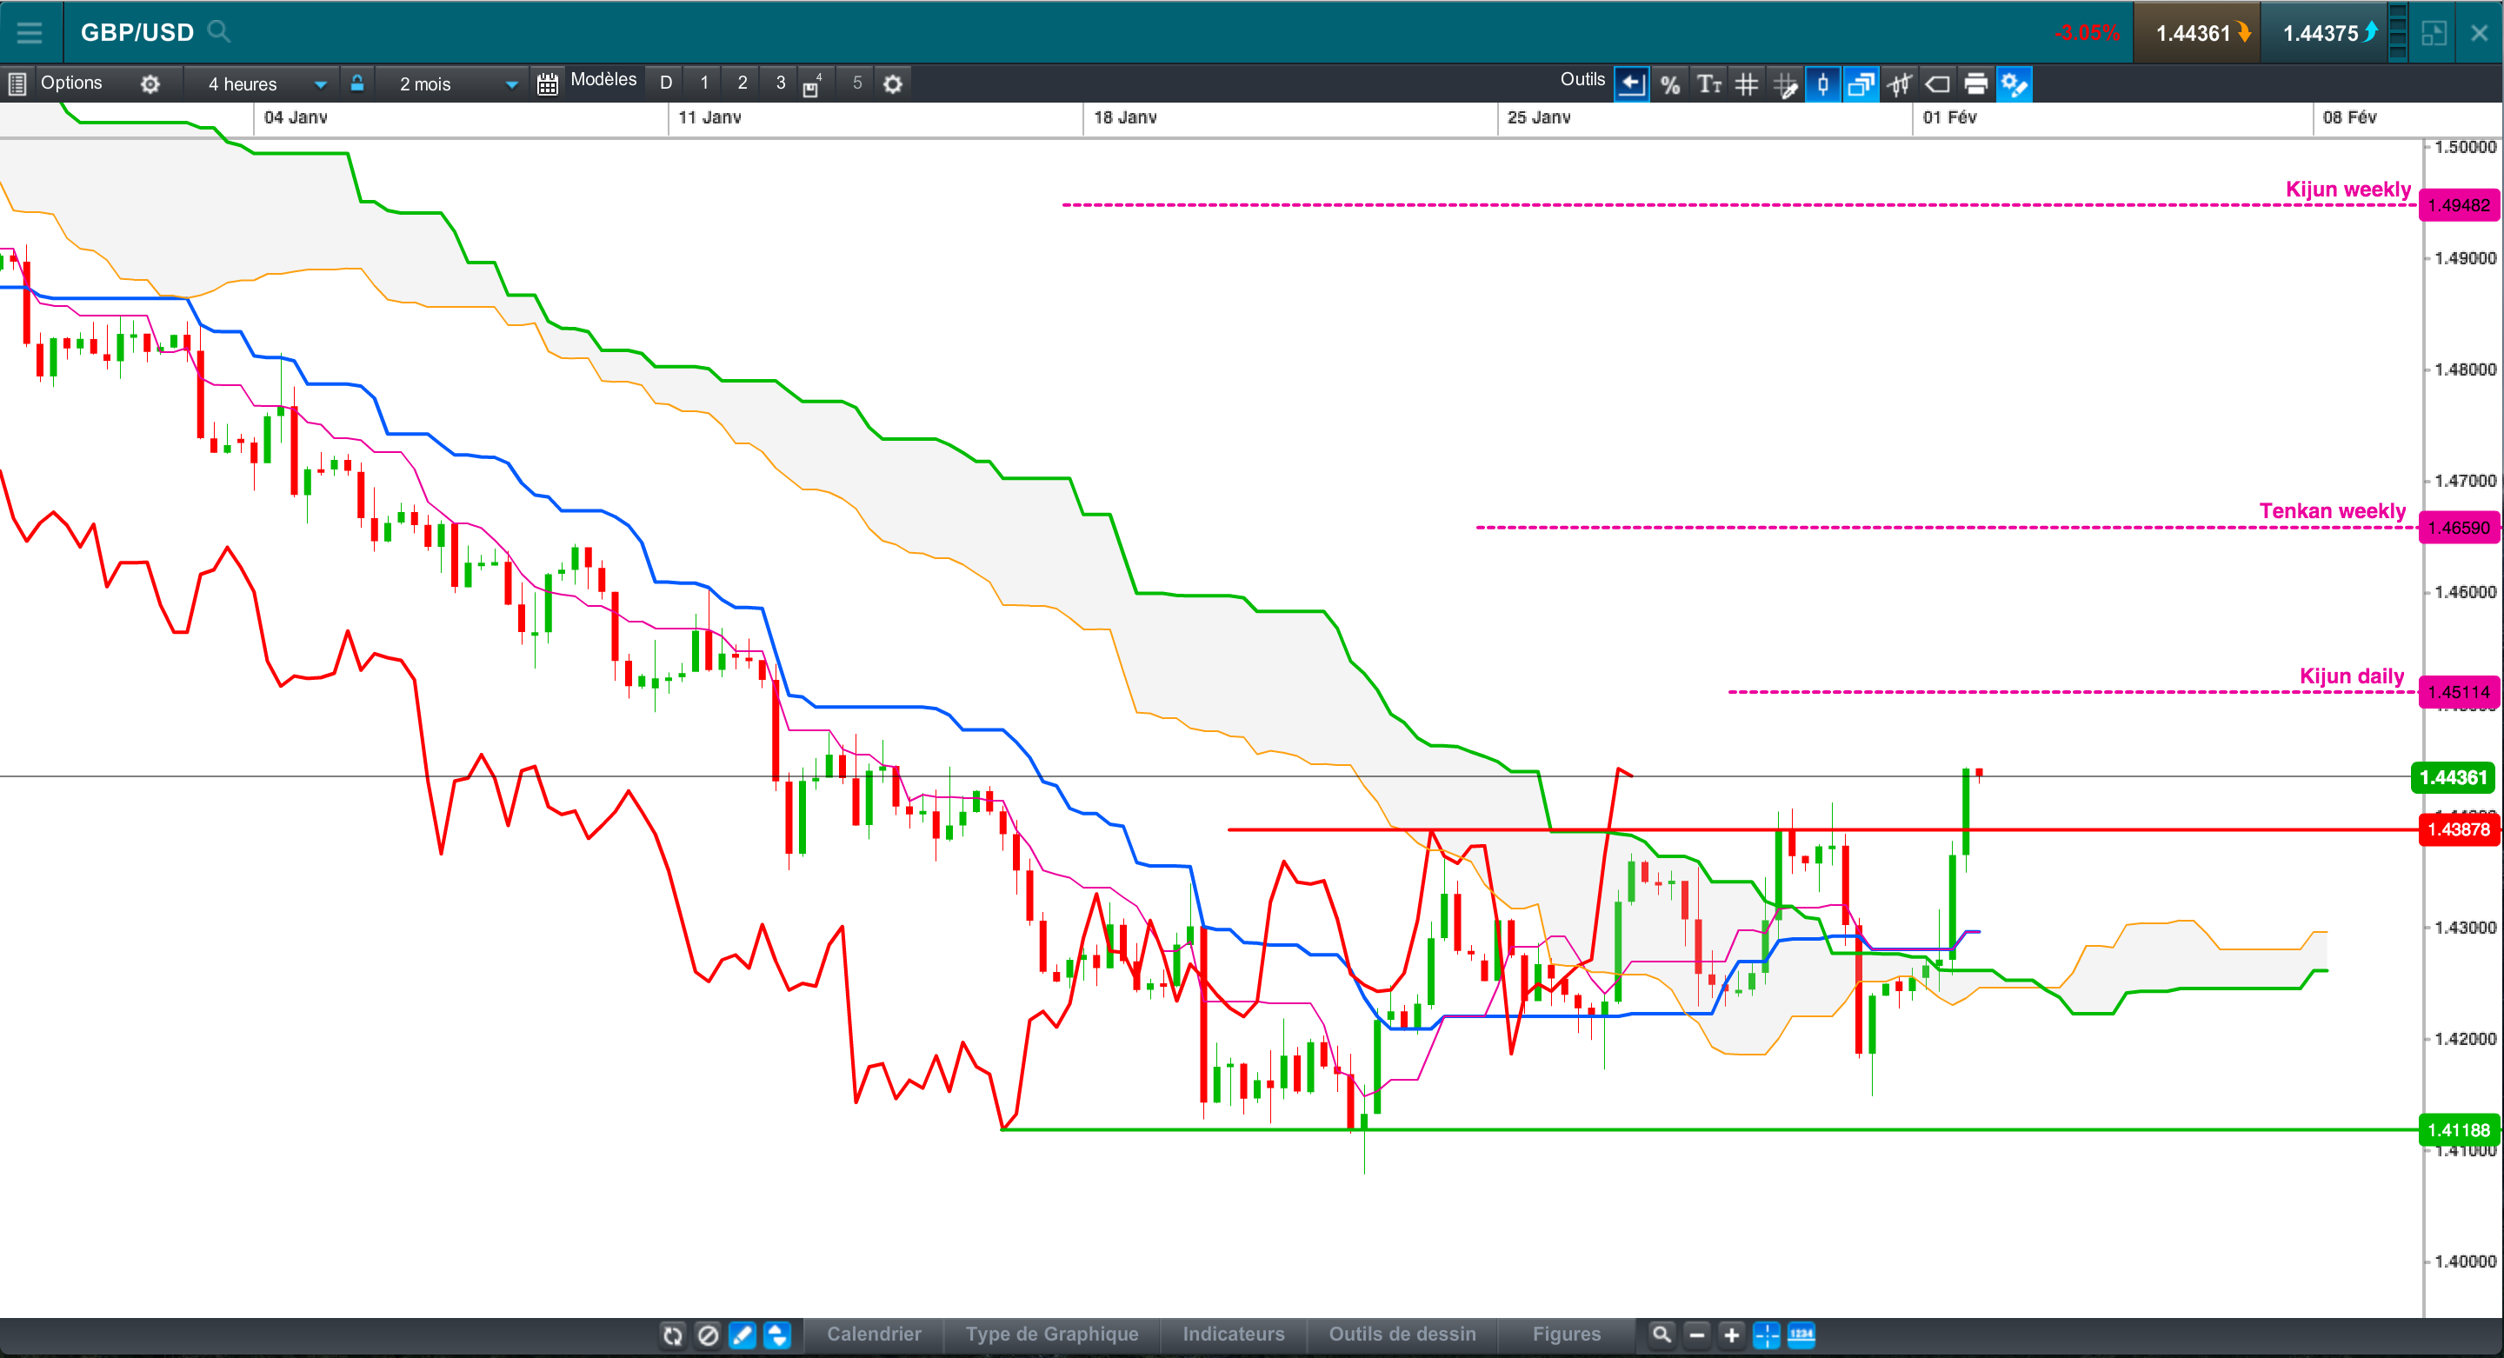Pick the grid color eyedropper tool
This screenshot has width=2504, height=1358.
coord(1785,84)
